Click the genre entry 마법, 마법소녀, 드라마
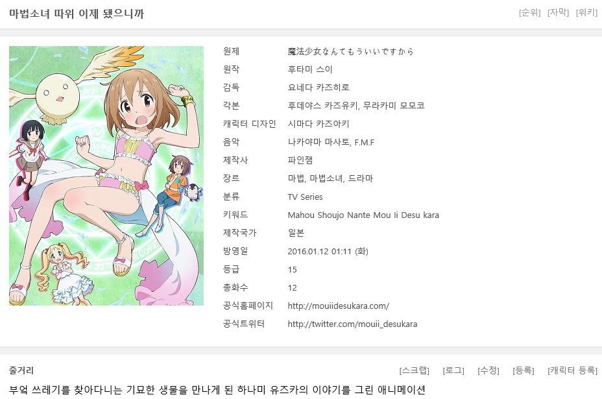Viewport: 602px width, 399px height. click(330, 178)
